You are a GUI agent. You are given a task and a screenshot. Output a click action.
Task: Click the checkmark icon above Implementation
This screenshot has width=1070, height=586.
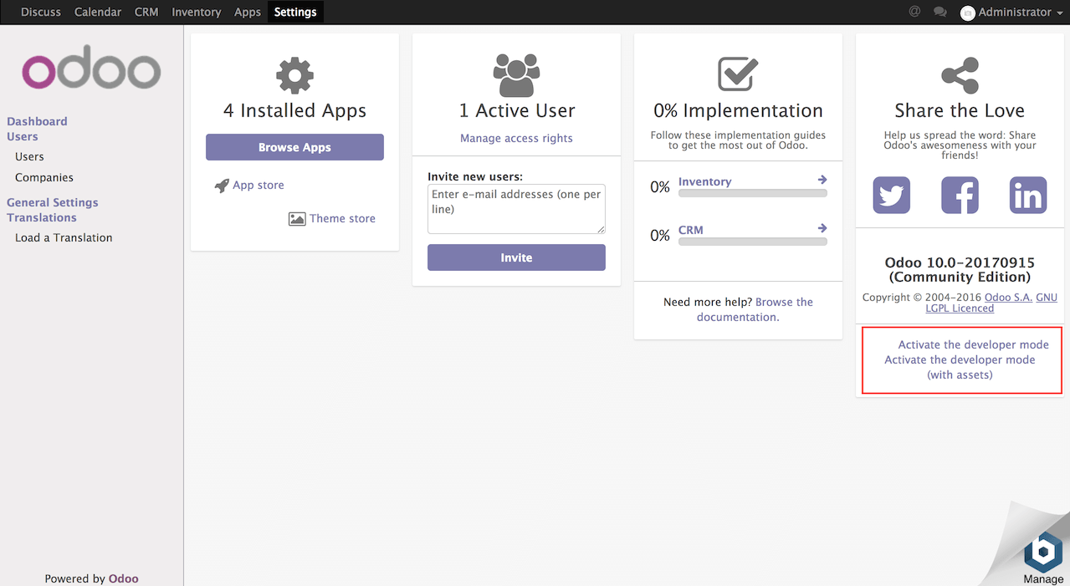[x=738, y=74]
